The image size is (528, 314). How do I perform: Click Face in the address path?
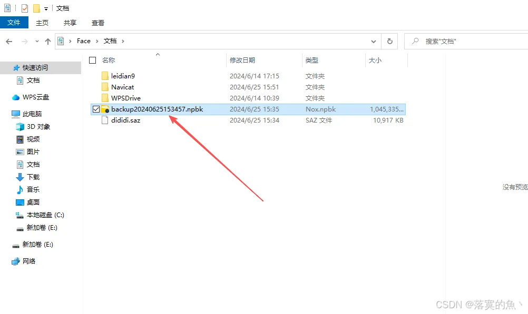point(83,41)
